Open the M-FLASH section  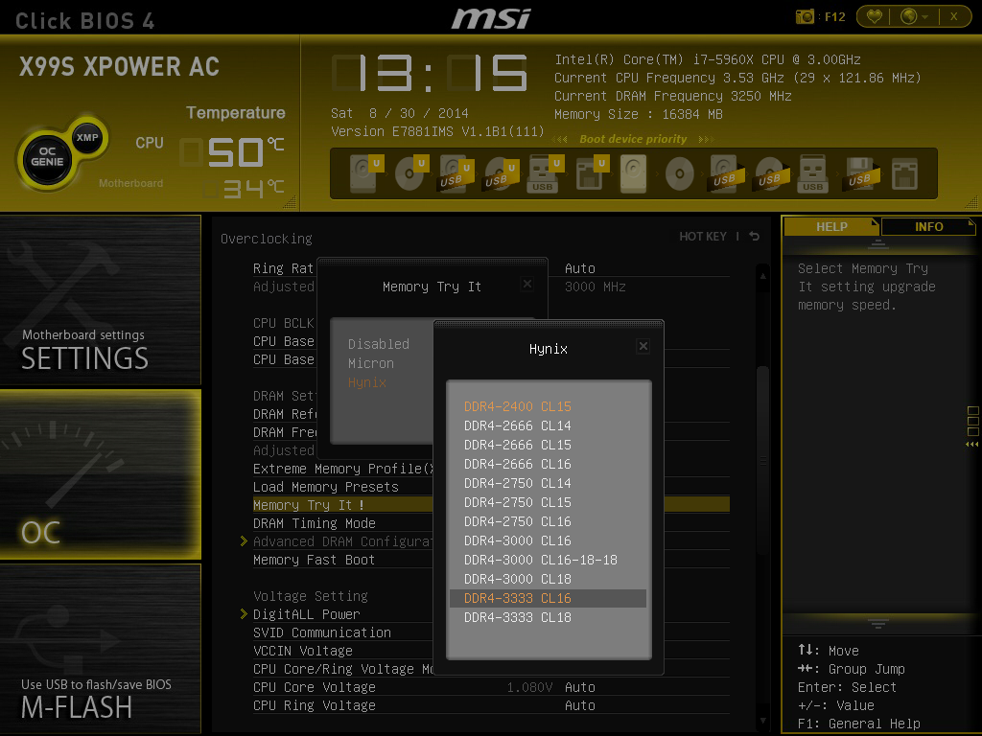tap(100, 649)
